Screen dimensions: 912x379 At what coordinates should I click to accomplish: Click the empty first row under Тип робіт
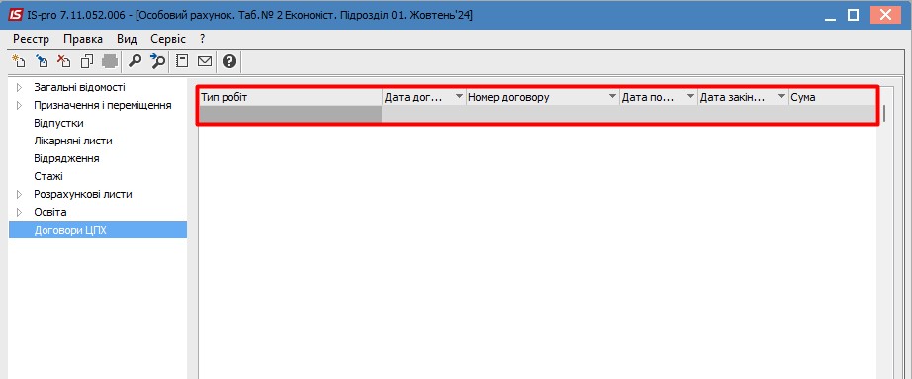pos(291,114)
